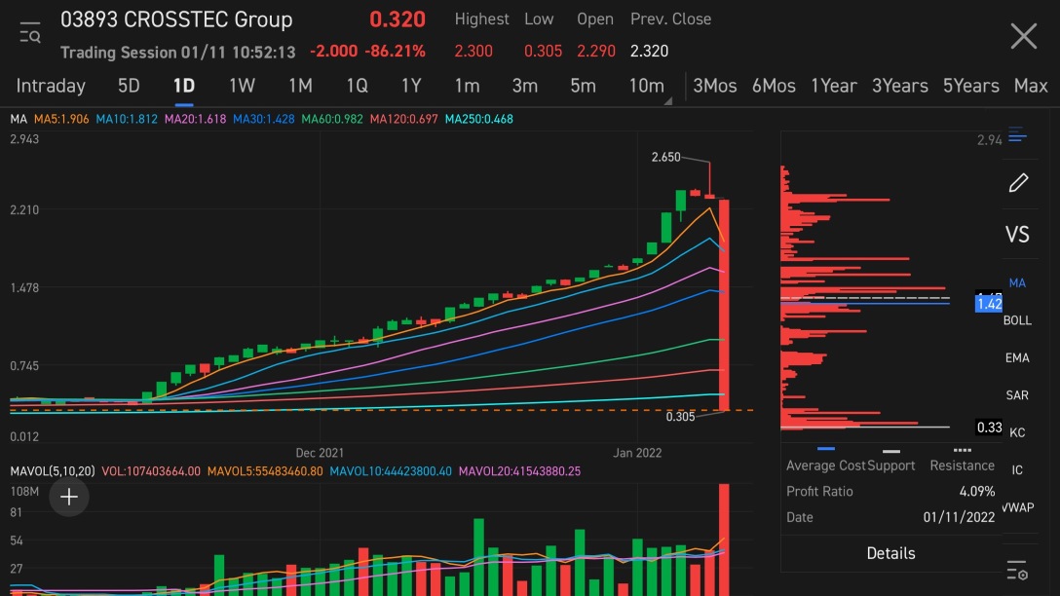Close the chart view with the X
Image resolution: width=1060 pixels, height=596 pixels.
(x=1024, y=36)
